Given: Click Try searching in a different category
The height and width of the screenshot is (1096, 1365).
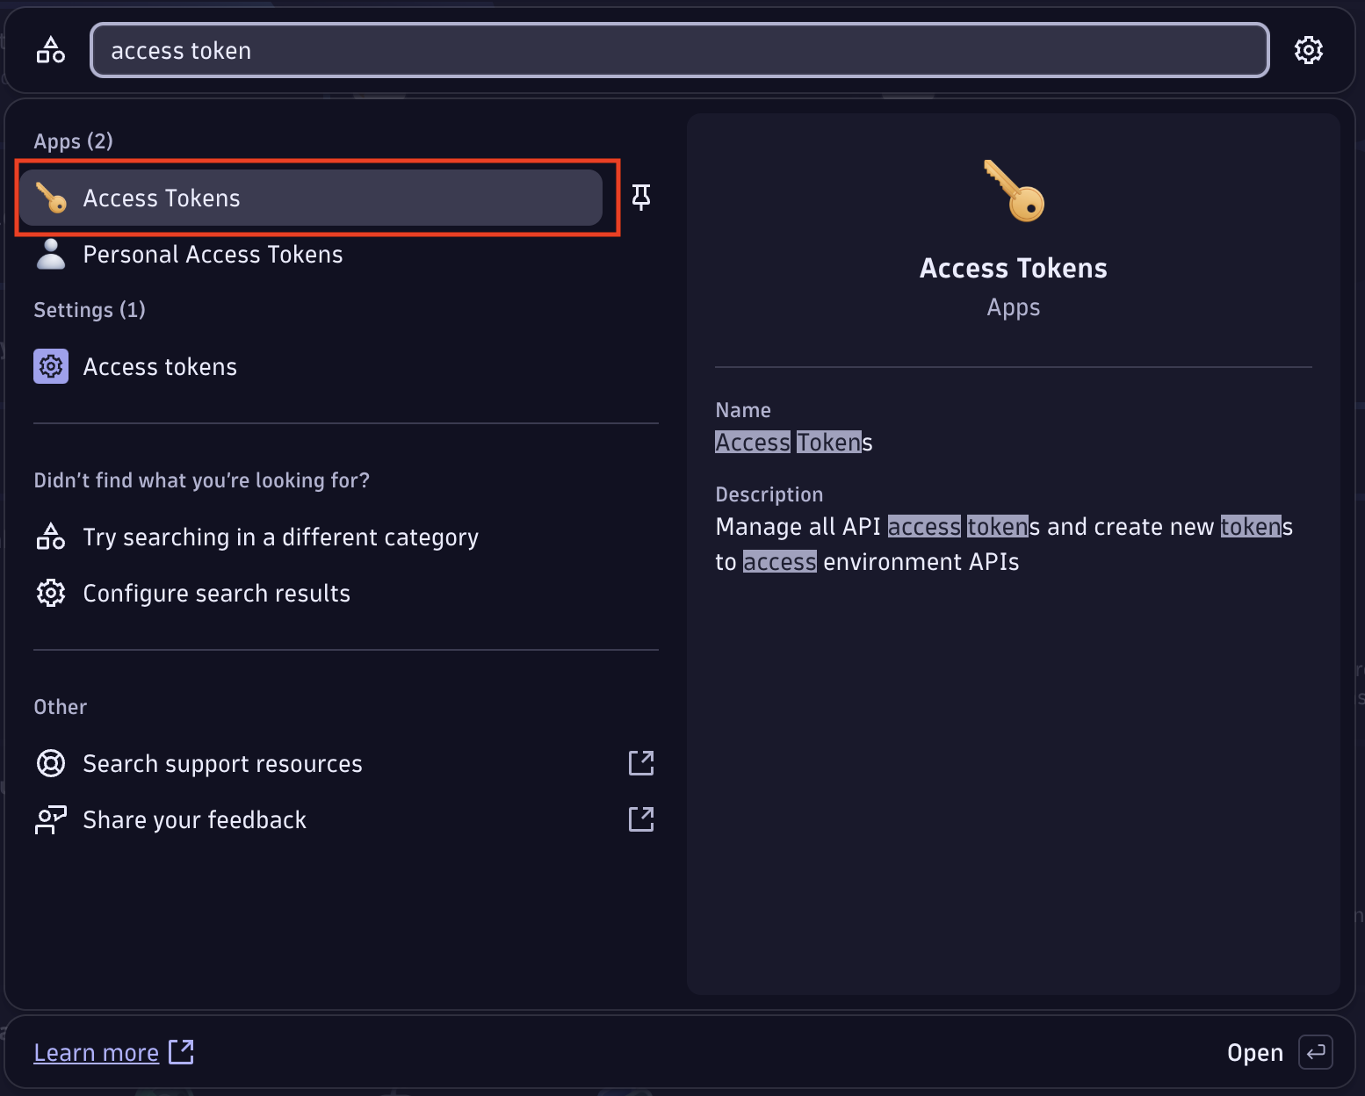Looking at the screenshot, I should pos(280,537).
